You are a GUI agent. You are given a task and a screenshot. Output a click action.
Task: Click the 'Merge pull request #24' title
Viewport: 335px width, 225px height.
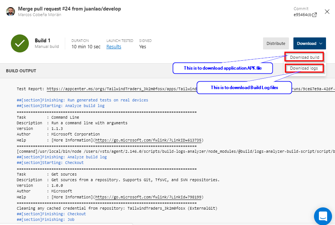coord(69,9)
